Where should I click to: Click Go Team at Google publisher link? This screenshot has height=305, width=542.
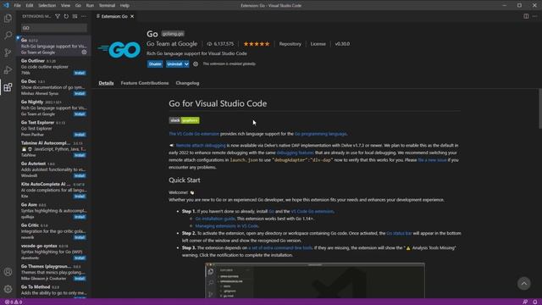click(172, 44)
